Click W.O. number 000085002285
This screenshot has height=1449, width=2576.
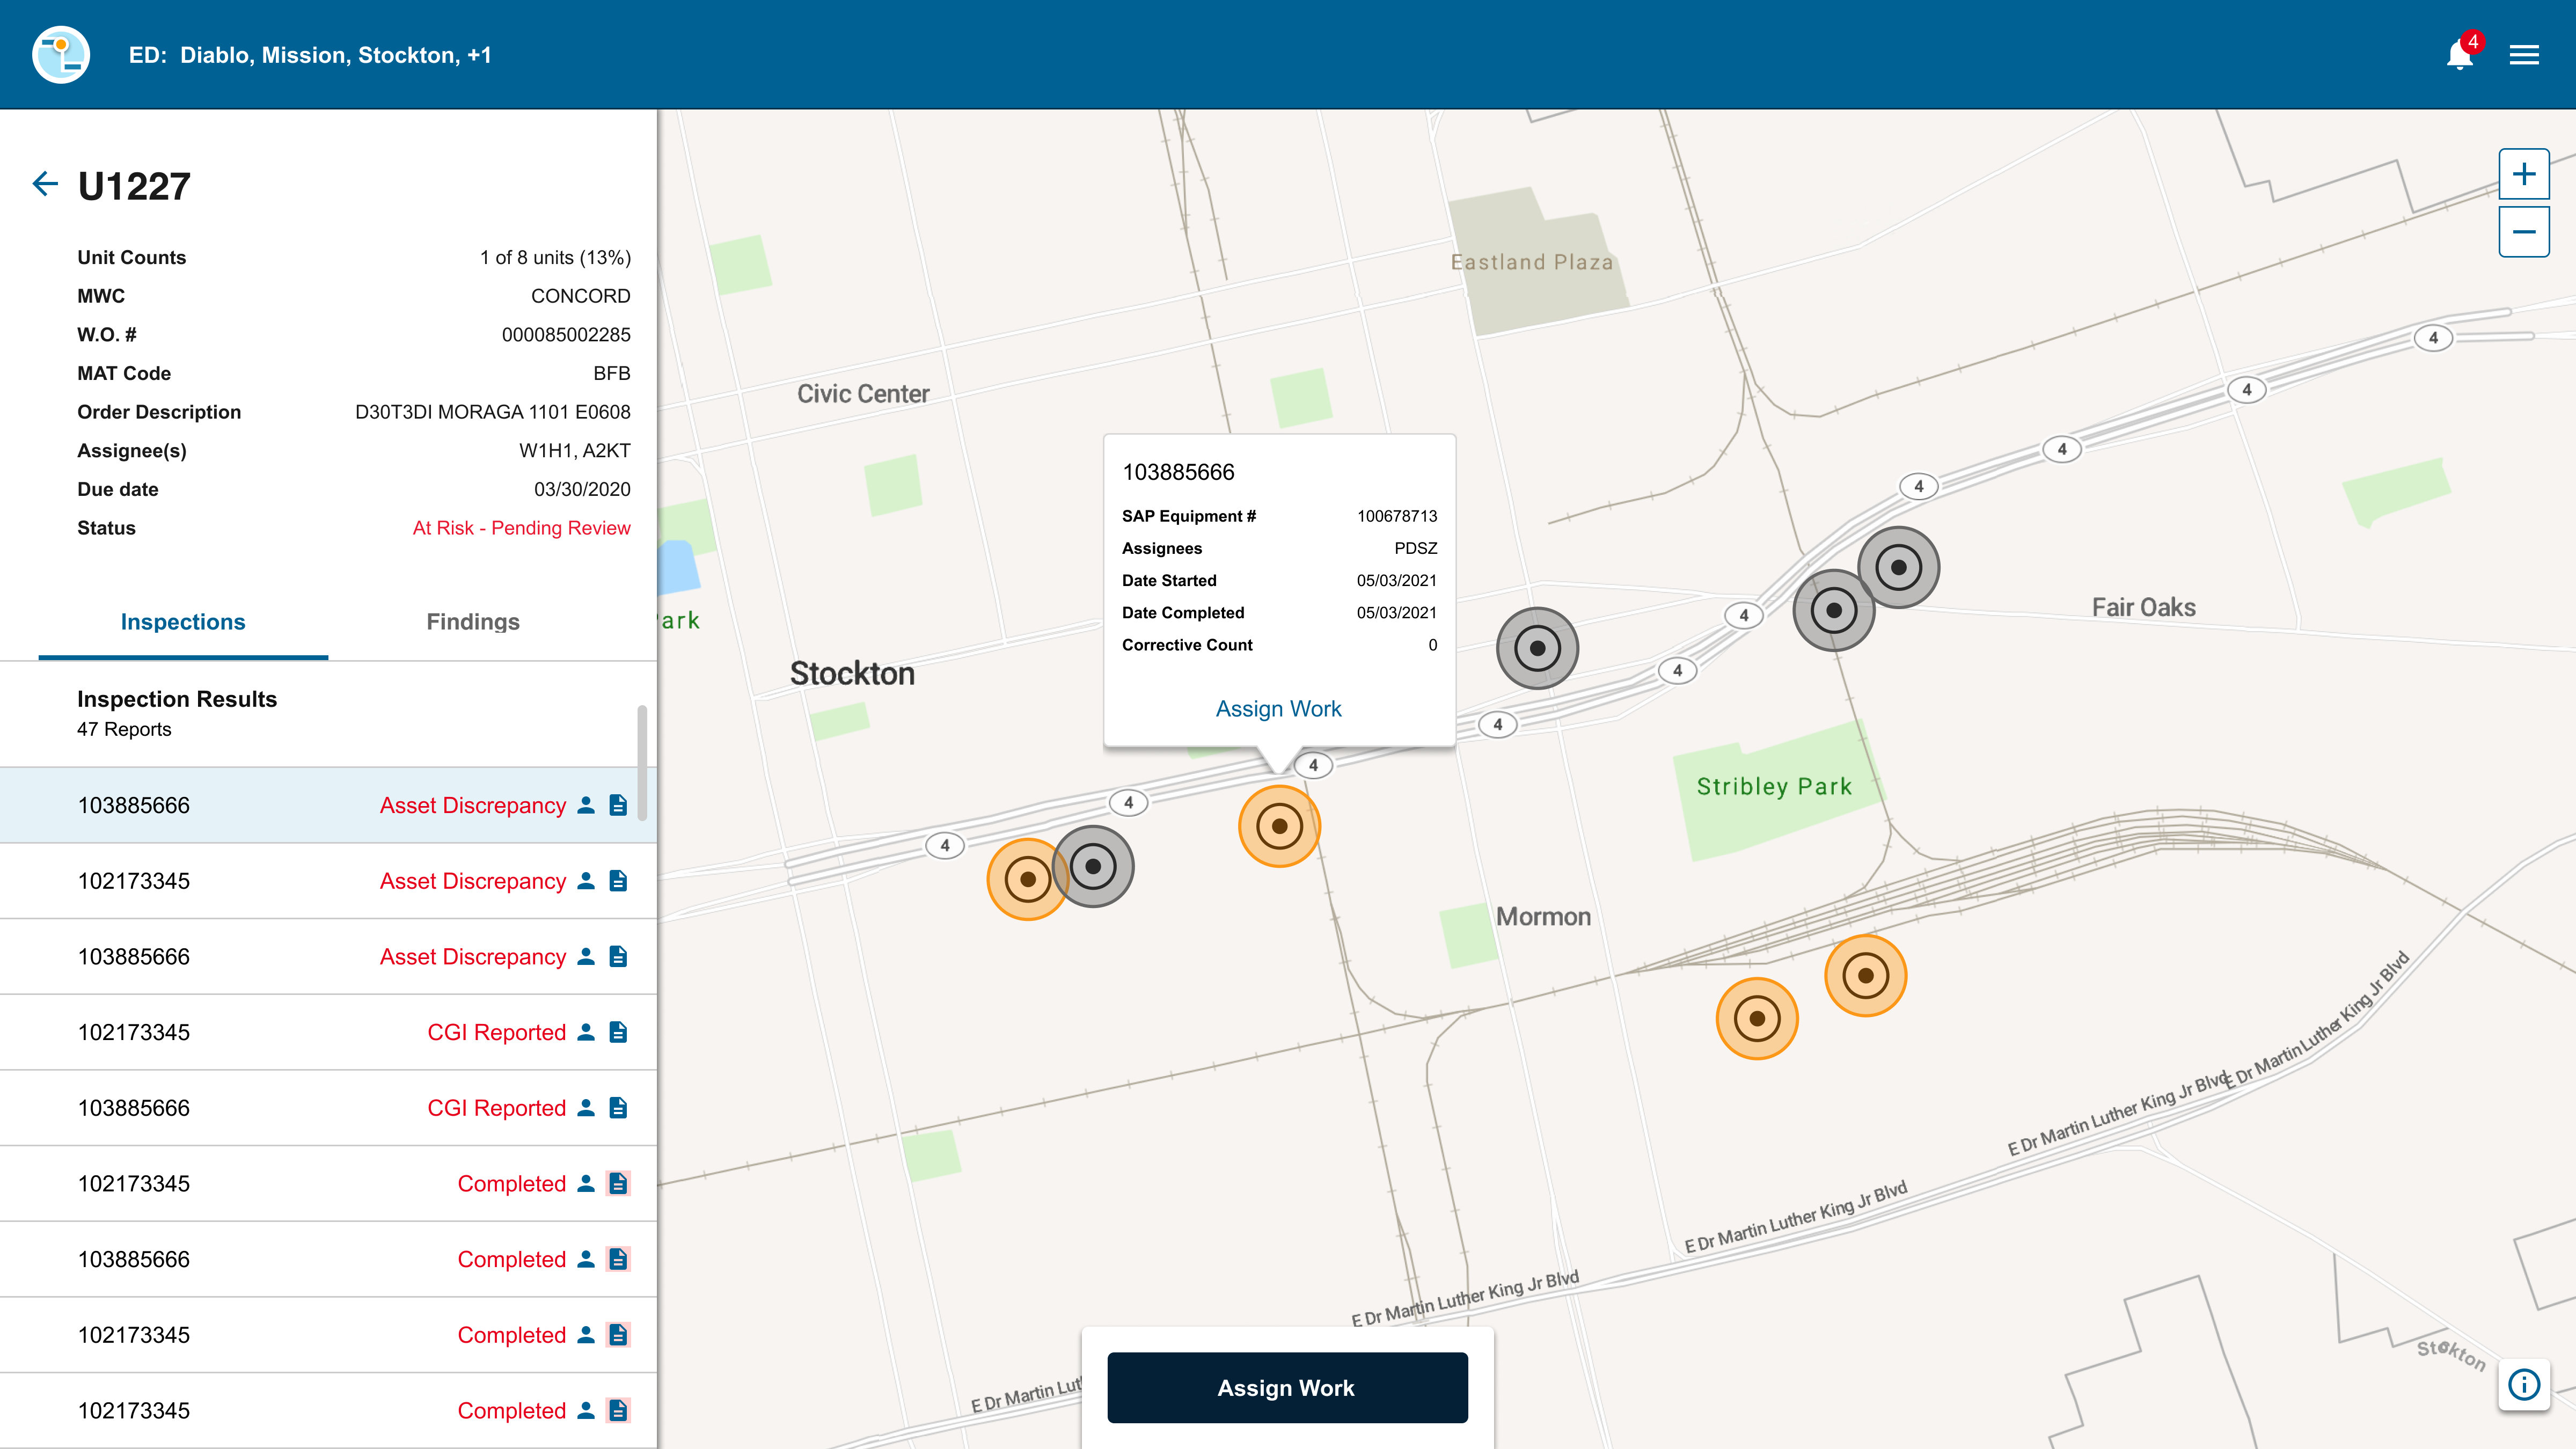pos(566,335)
